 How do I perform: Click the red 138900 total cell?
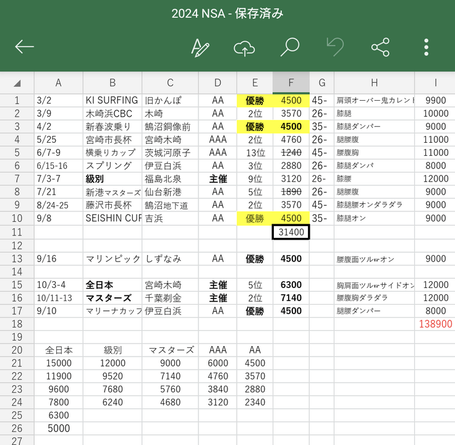pyautogui.click(x=435, y=324)
